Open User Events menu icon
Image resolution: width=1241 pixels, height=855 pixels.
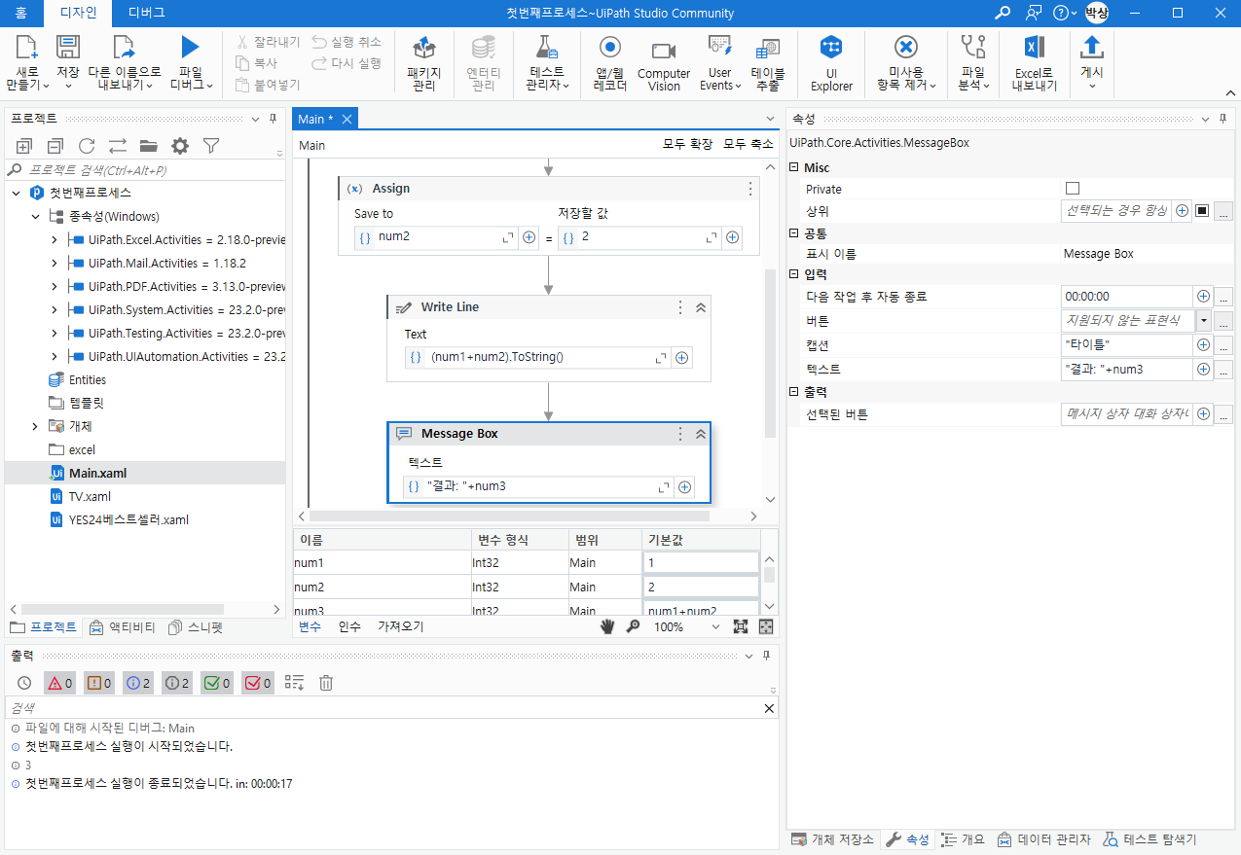coord(719,48)
